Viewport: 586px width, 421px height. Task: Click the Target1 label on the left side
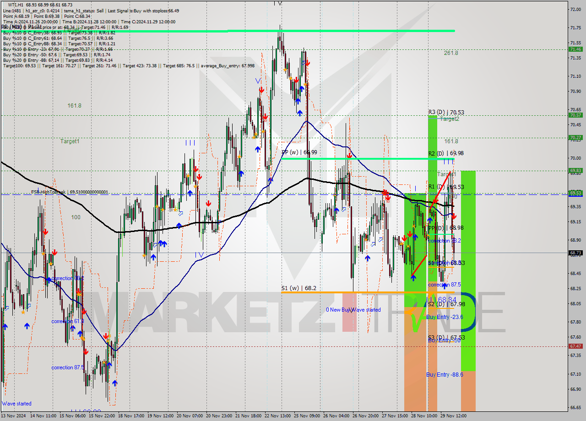tap(70, 141)
